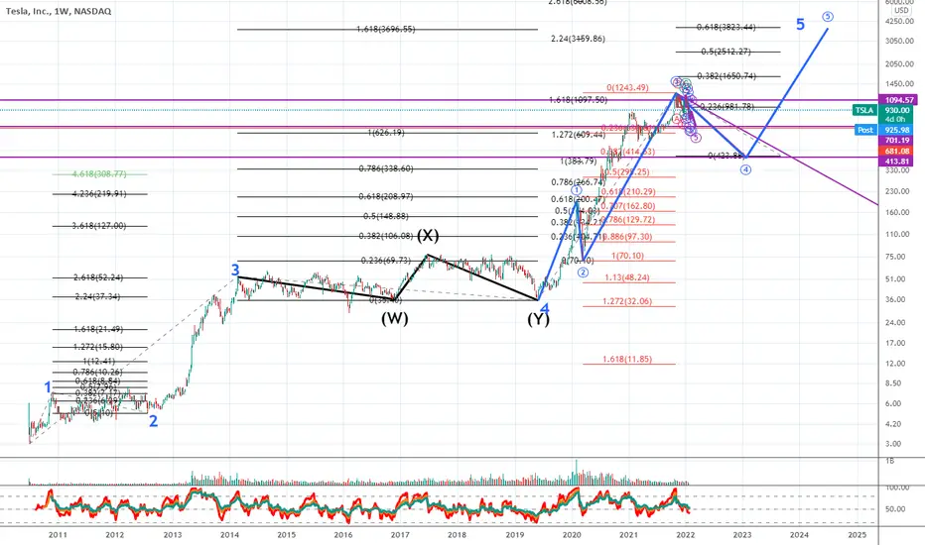Viewport: 925px width, 545px height.
Task: Click the 1B volume axis label
Action: (890, 462)
